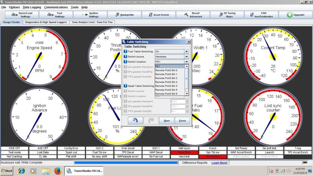Open 3D Tuning Maps toolbar button

(x=227, y=15)
